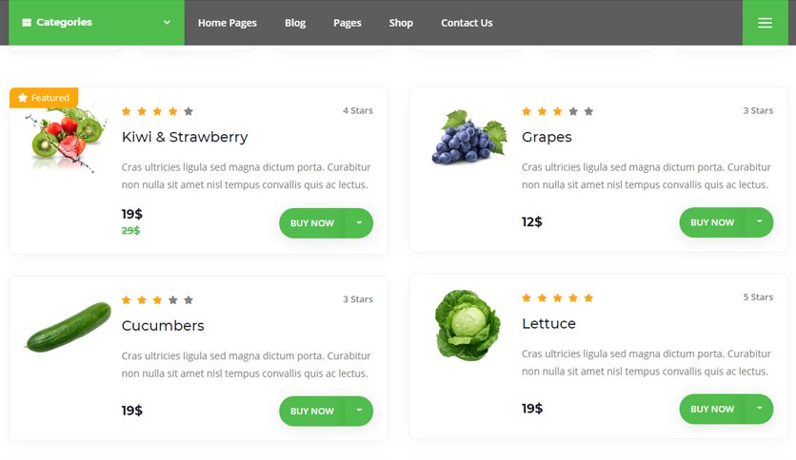
Task: Select the fourth star on Grapes rating
Action: pos(573,111)
